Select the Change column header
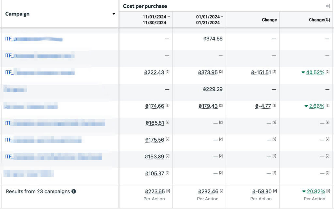The height and width of the screenshot is (209, 334). click(269, 20)
